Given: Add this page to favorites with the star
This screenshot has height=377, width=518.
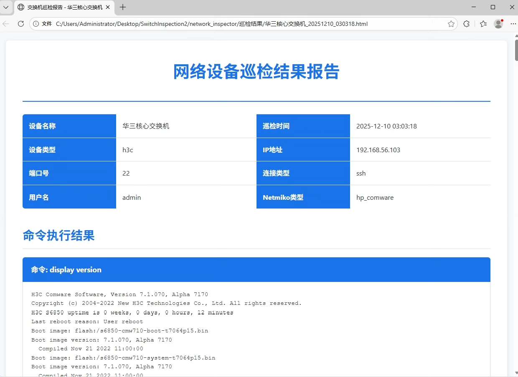Looking at the screenshot, I should 451,24.
